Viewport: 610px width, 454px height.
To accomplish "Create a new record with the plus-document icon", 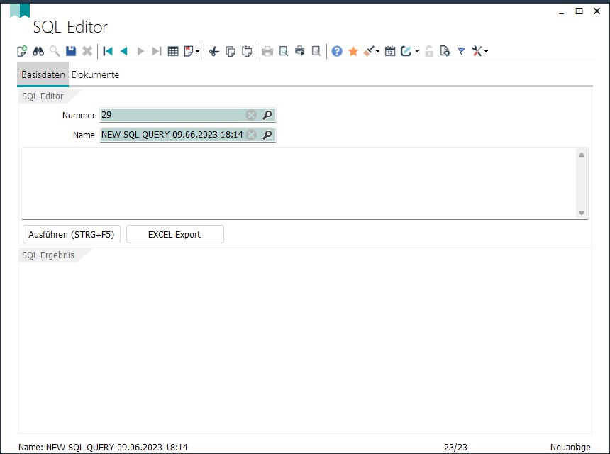I will click(x=22, y=51).
